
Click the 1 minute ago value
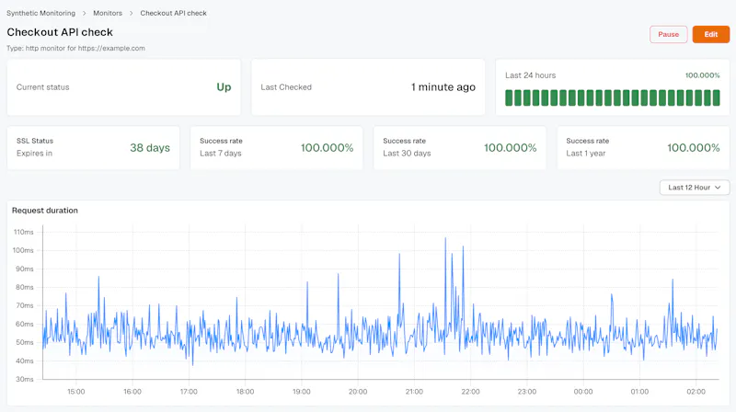pyautogui.click(x=443, y=87)
